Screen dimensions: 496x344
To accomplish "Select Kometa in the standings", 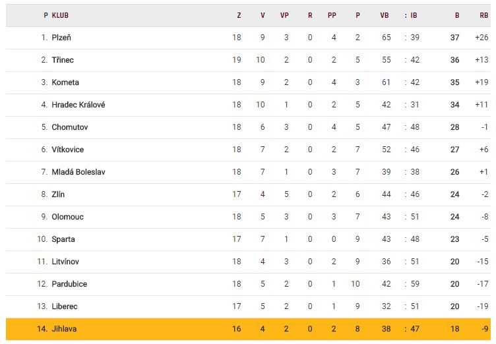I will [x=65, y=82].
